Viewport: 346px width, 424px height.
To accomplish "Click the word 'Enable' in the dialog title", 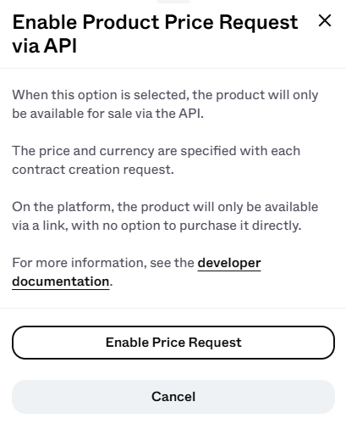I will click(45, 22).
